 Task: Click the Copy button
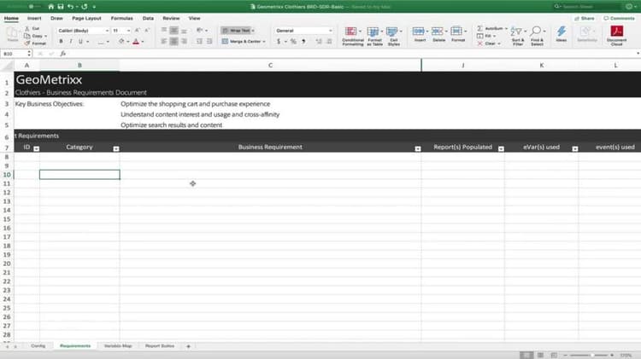[35, 36]
